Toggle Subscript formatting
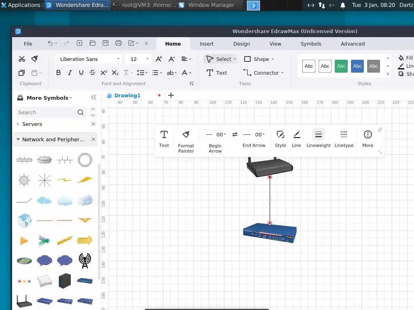This screenshot has height=310, width=414. click(x=115, y=73)
